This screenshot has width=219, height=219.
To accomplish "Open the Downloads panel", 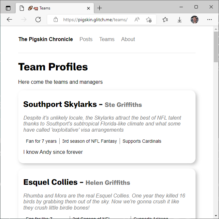I will tap(180, 20).
